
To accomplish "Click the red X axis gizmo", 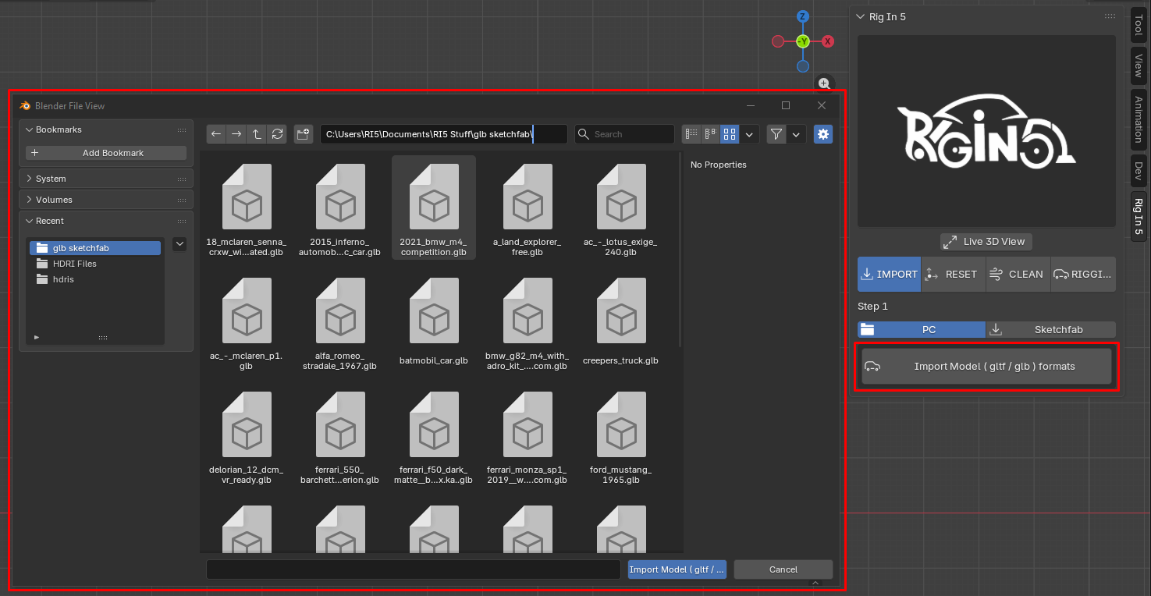I will tap(828, 41).
